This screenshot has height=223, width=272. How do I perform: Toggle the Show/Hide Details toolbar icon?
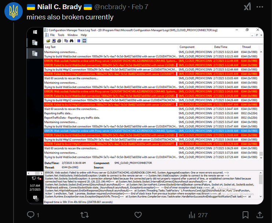tap(84, 41)
